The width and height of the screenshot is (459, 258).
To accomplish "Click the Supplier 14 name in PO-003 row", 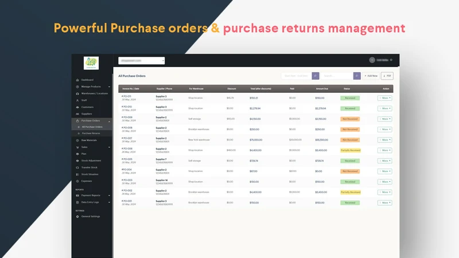I will (162, 180).
